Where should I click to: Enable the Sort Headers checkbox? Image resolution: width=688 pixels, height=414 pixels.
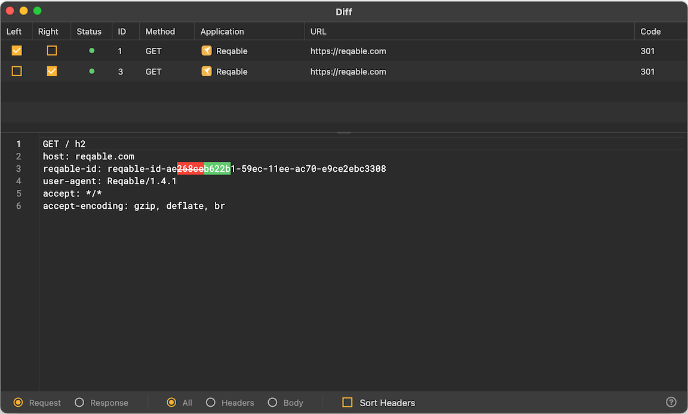point(348,402)
